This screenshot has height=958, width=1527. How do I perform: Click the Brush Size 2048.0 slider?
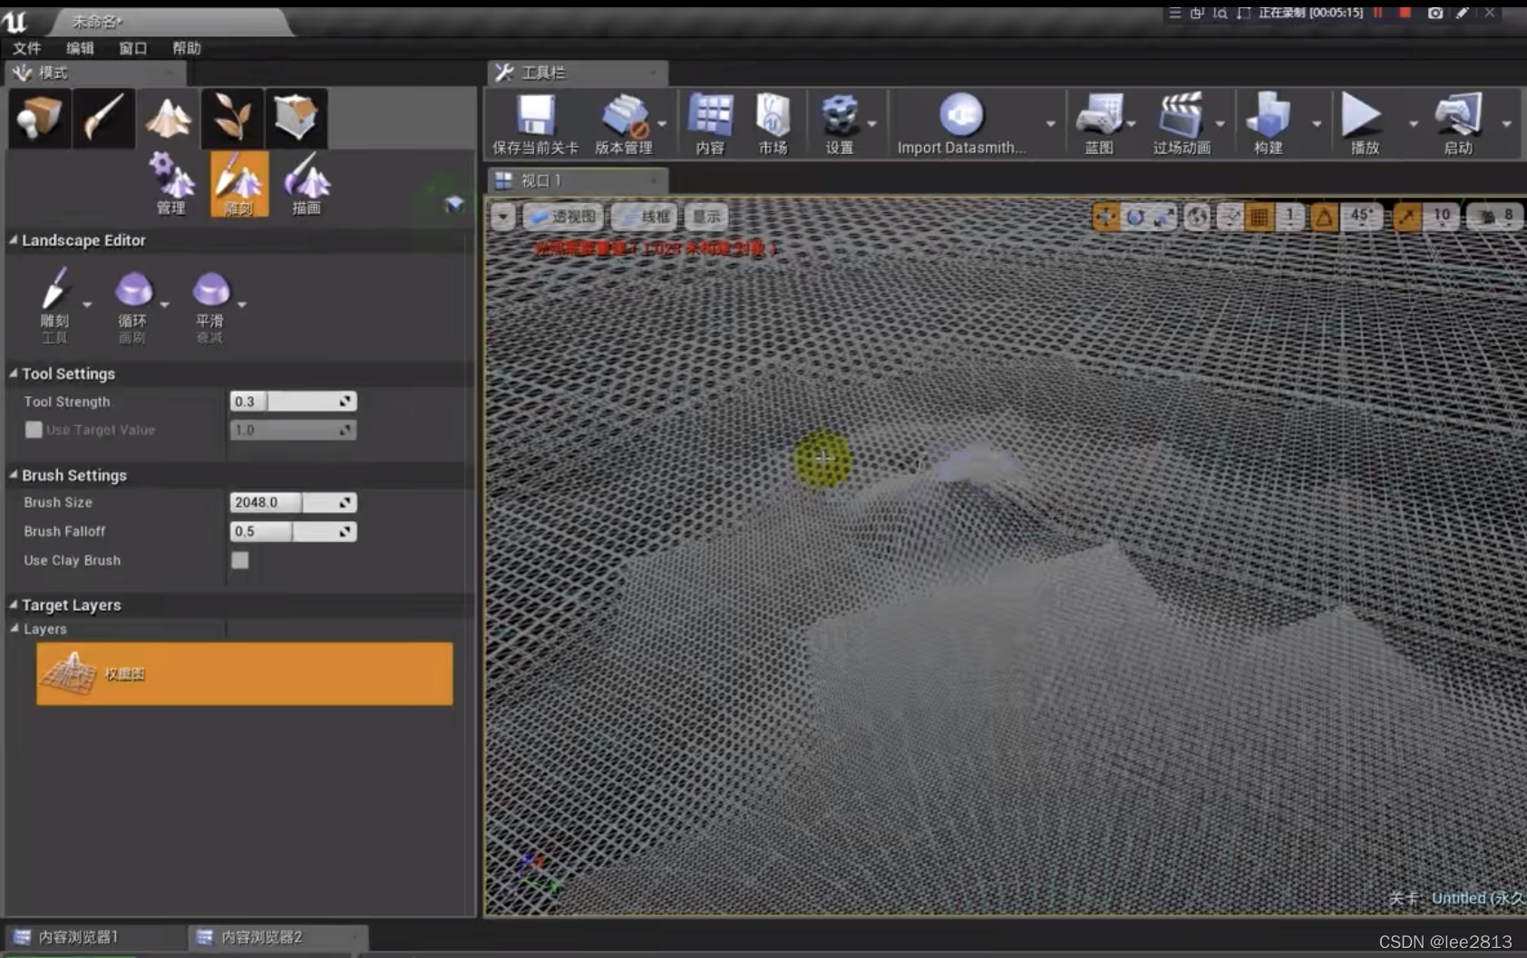293,502
